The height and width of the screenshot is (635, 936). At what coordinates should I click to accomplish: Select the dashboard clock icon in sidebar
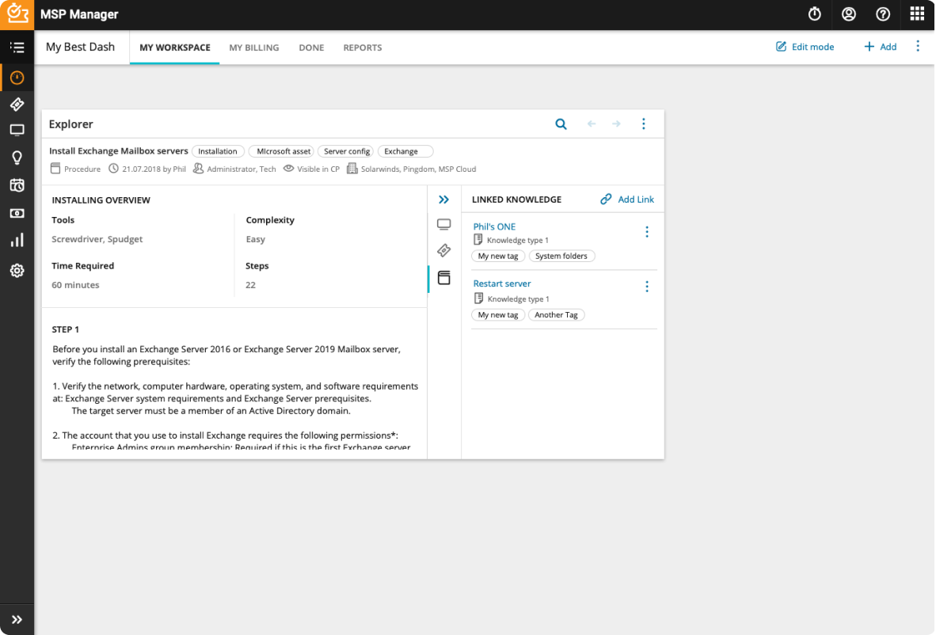[x=17, y=78]
